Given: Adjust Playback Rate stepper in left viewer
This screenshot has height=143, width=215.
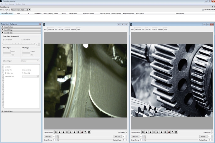Looking at the screenshot, I should [x=126, y=140].
